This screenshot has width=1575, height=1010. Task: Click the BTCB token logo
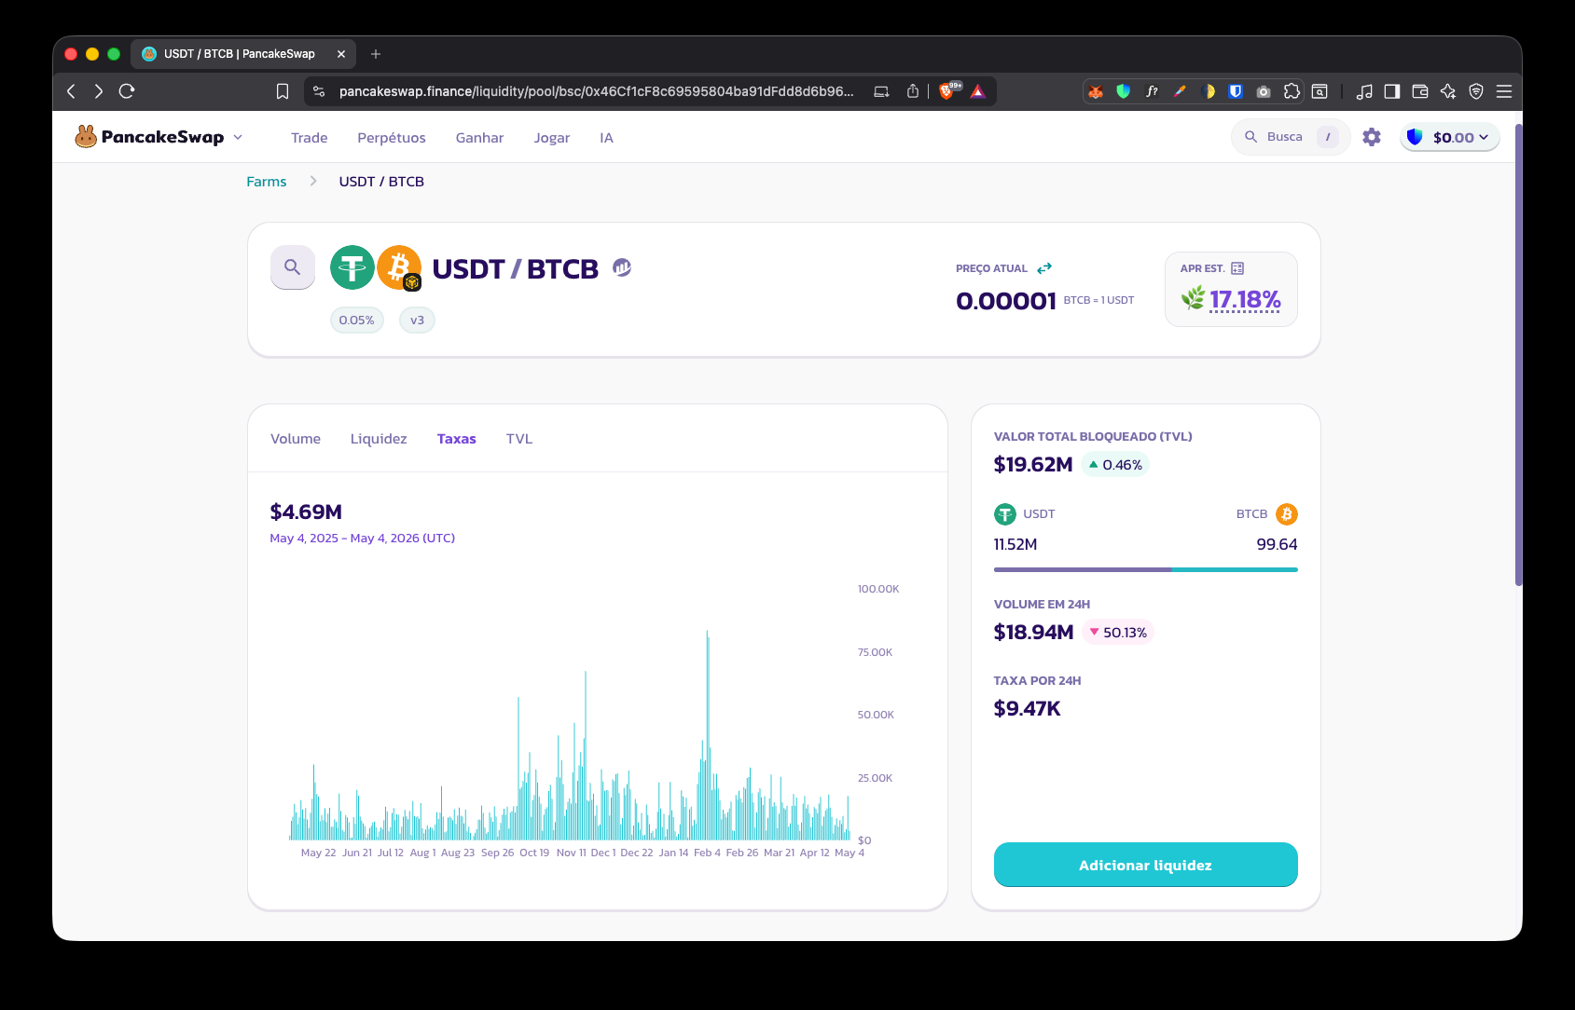399,267
